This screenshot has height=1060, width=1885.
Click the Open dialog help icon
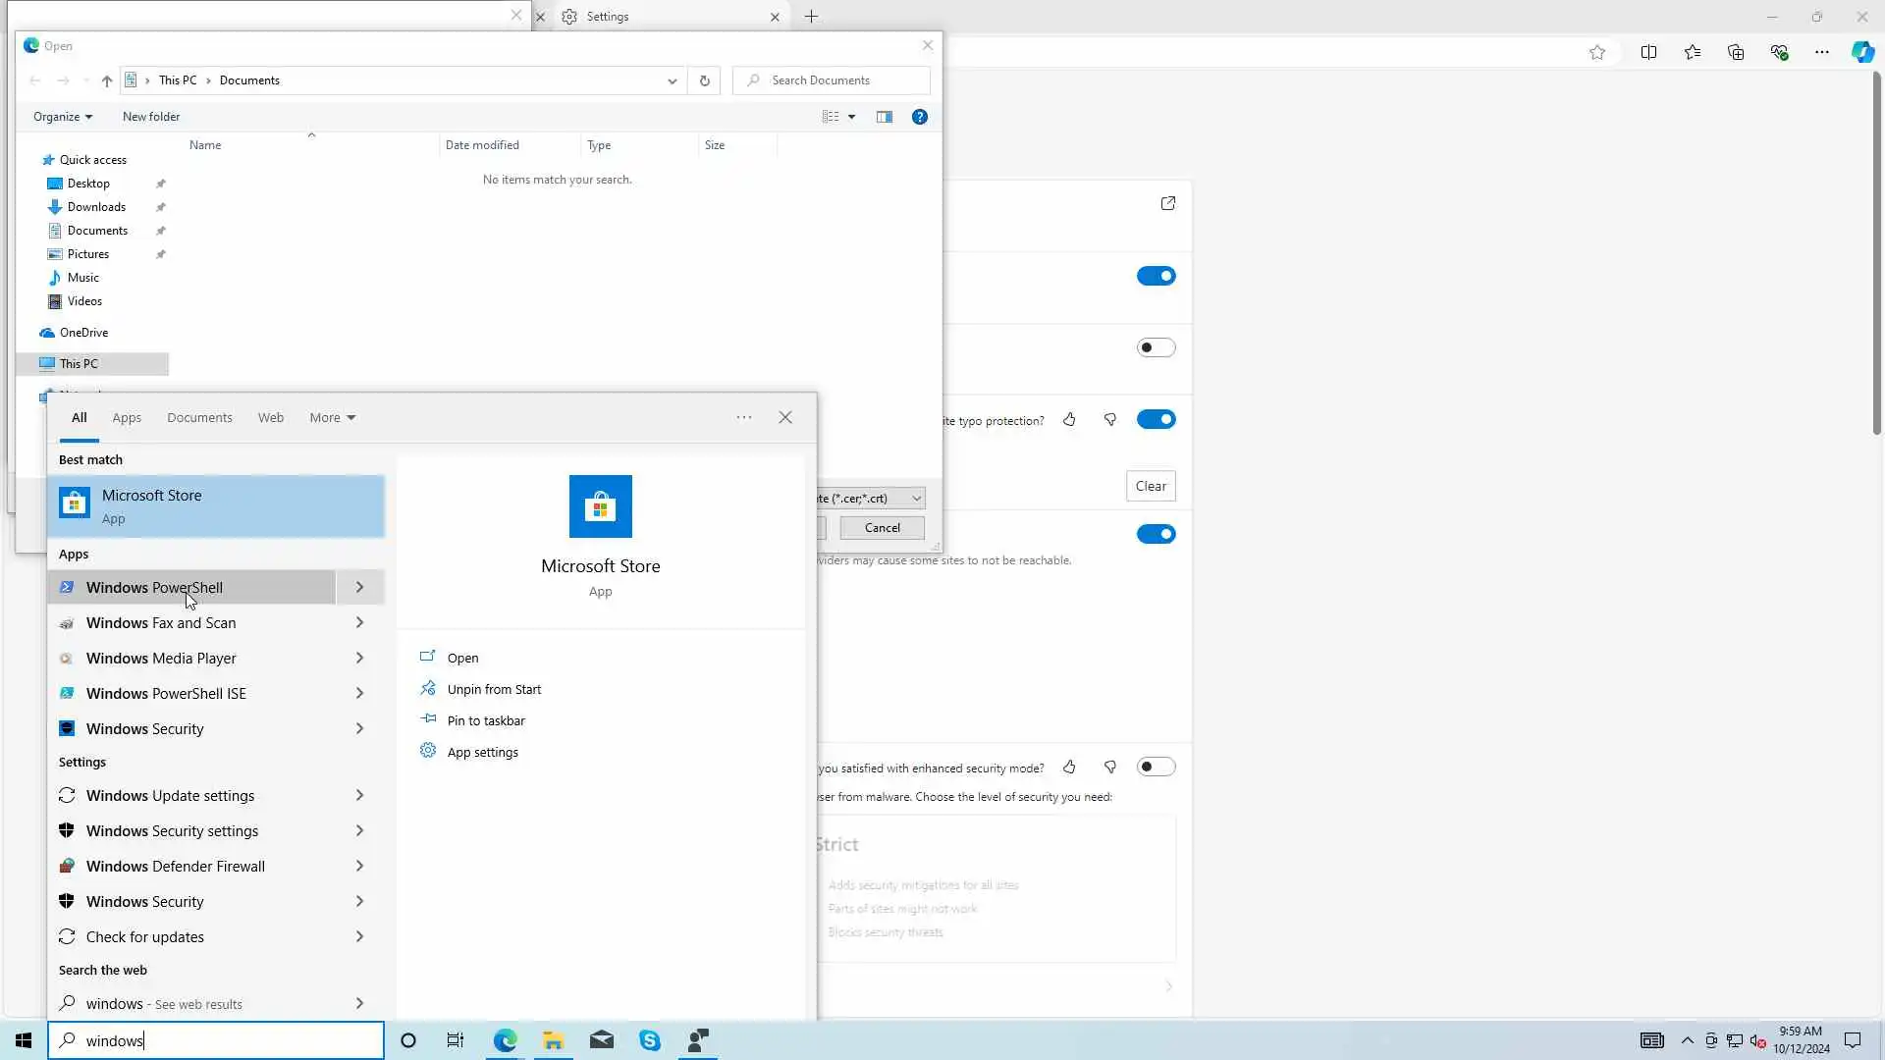pyautogui.click(x=919, y=117)
